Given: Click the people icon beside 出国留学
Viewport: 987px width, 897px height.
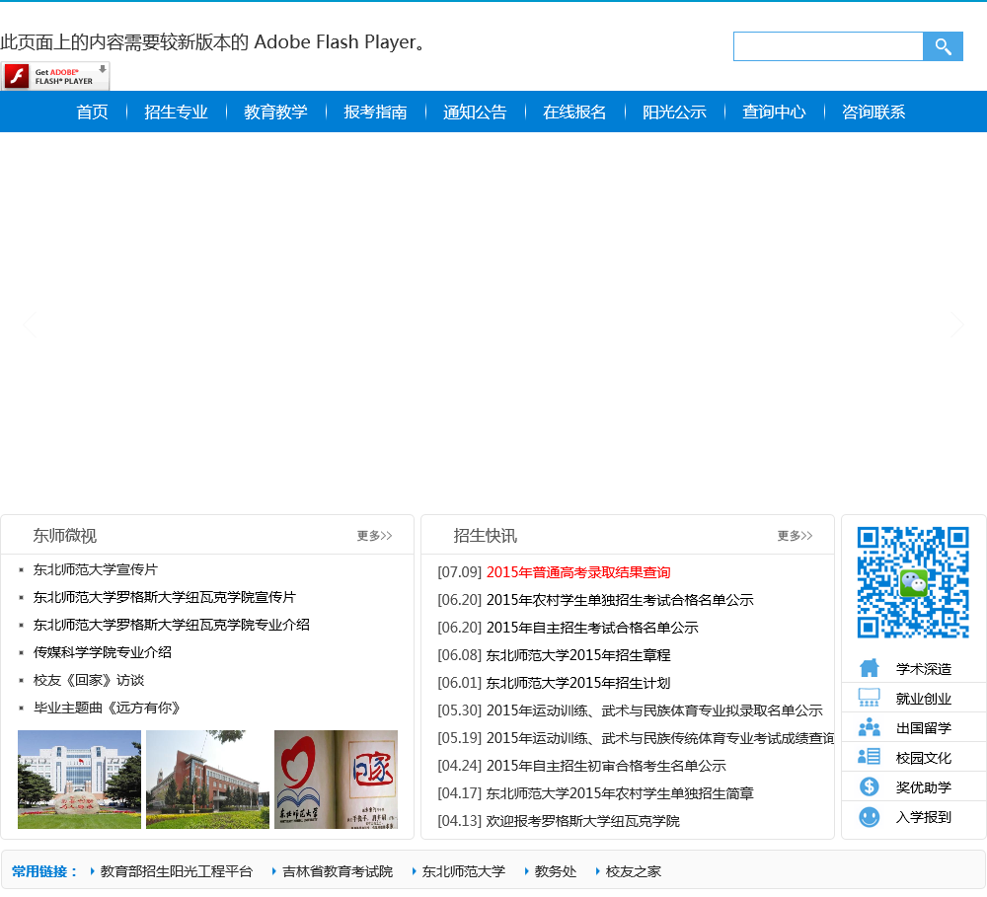Looking at the screenshot, I should pyautogui.click(x=869, y=727).
